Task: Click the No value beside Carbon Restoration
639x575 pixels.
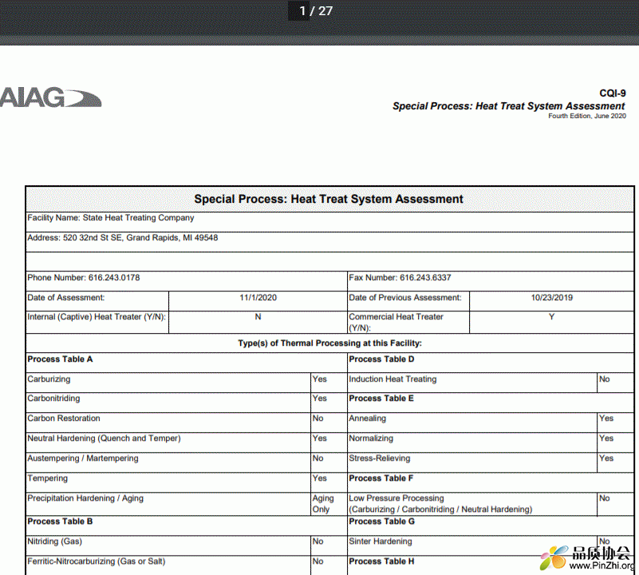Action: 318,418
